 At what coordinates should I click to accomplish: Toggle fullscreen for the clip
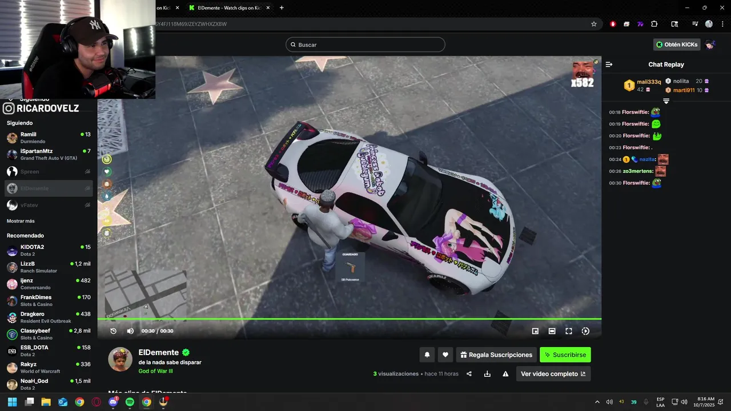pyautogui.click(x=569, y=331)
